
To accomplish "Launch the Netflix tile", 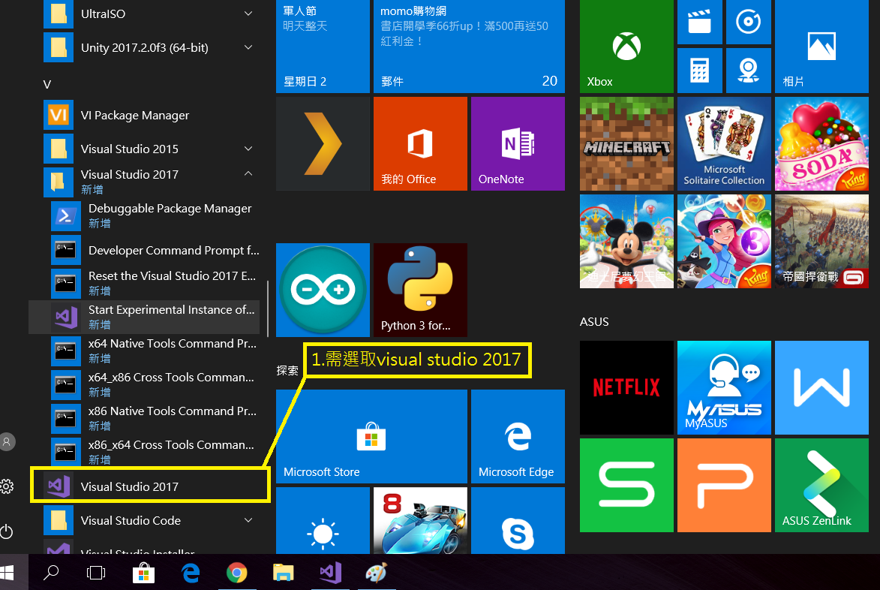I will click(626, 387).
